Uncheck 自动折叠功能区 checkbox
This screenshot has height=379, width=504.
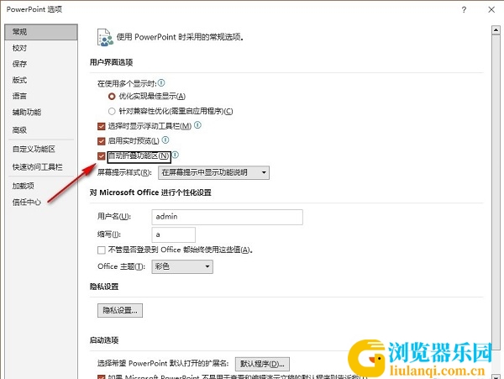pyautogui.click(x=102, y=156)
